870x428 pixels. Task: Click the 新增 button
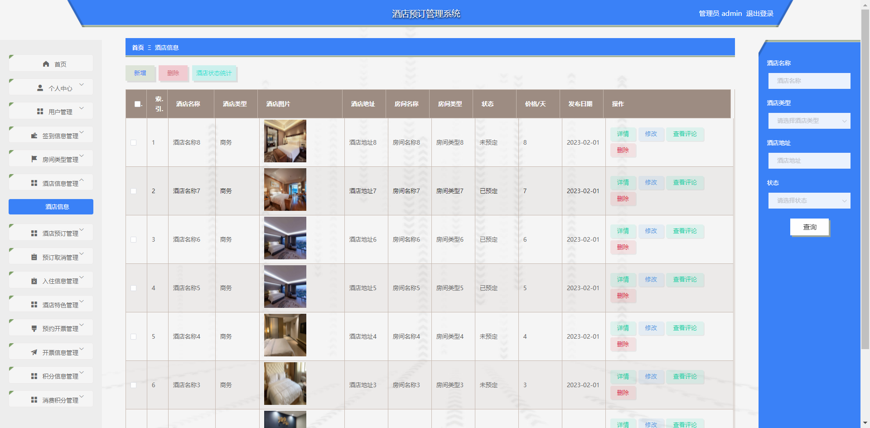140,73
